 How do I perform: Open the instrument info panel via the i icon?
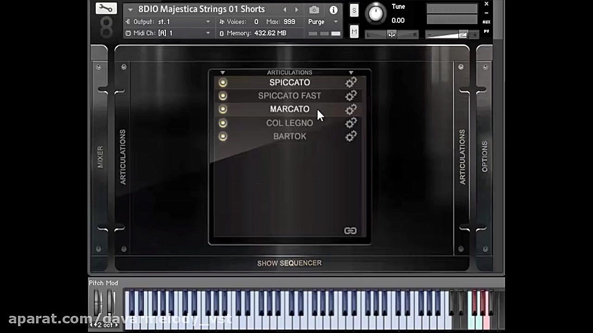point(333,9)
